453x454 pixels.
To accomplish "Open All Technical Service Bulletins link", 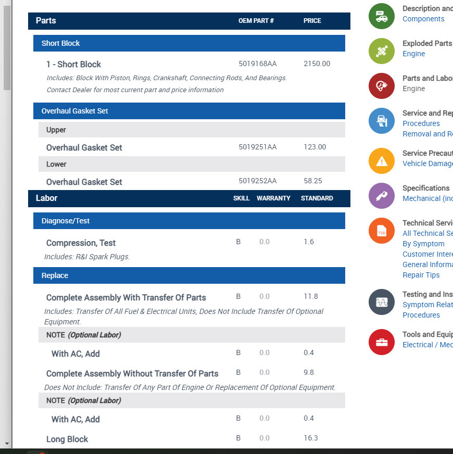I will point(427,233).
